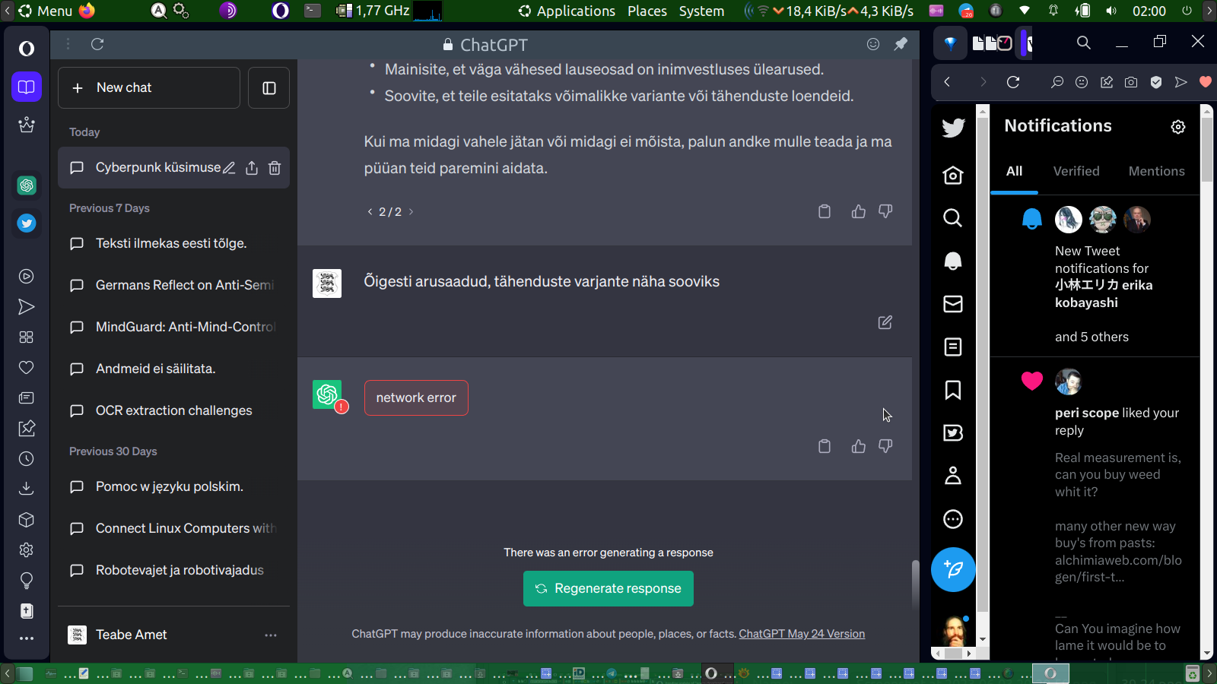Open 'Robotevajet ja robotivajadus' chat
This screenshot has width=1217, height=684.
click(173, 571)
